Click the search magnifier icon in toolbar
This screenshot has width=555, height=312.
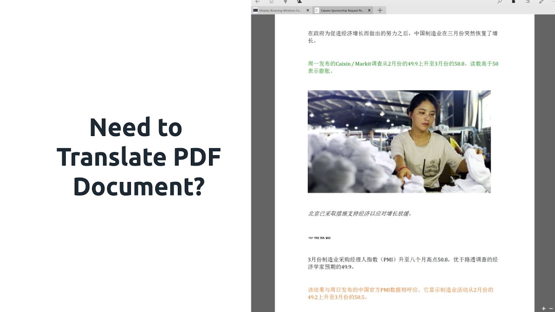click(499, 2)
